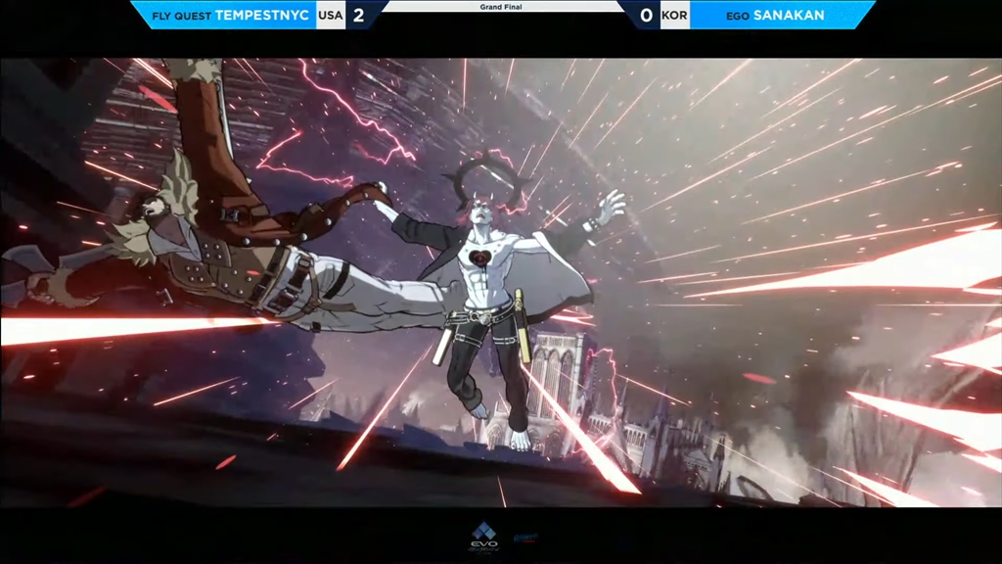The height and width of the screenshot is (564, 1002).
Task: Click the EGO team tag
Action: click(738, 16)
